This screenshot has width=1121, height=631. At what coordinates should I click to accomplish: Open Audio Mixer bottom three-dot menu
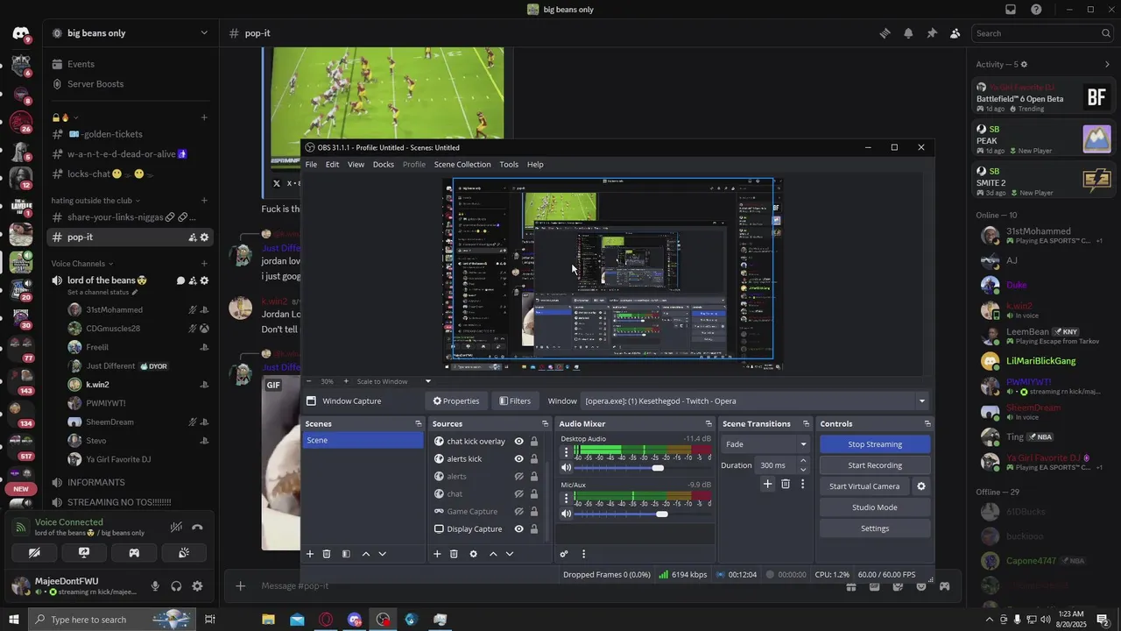[583, 554]
